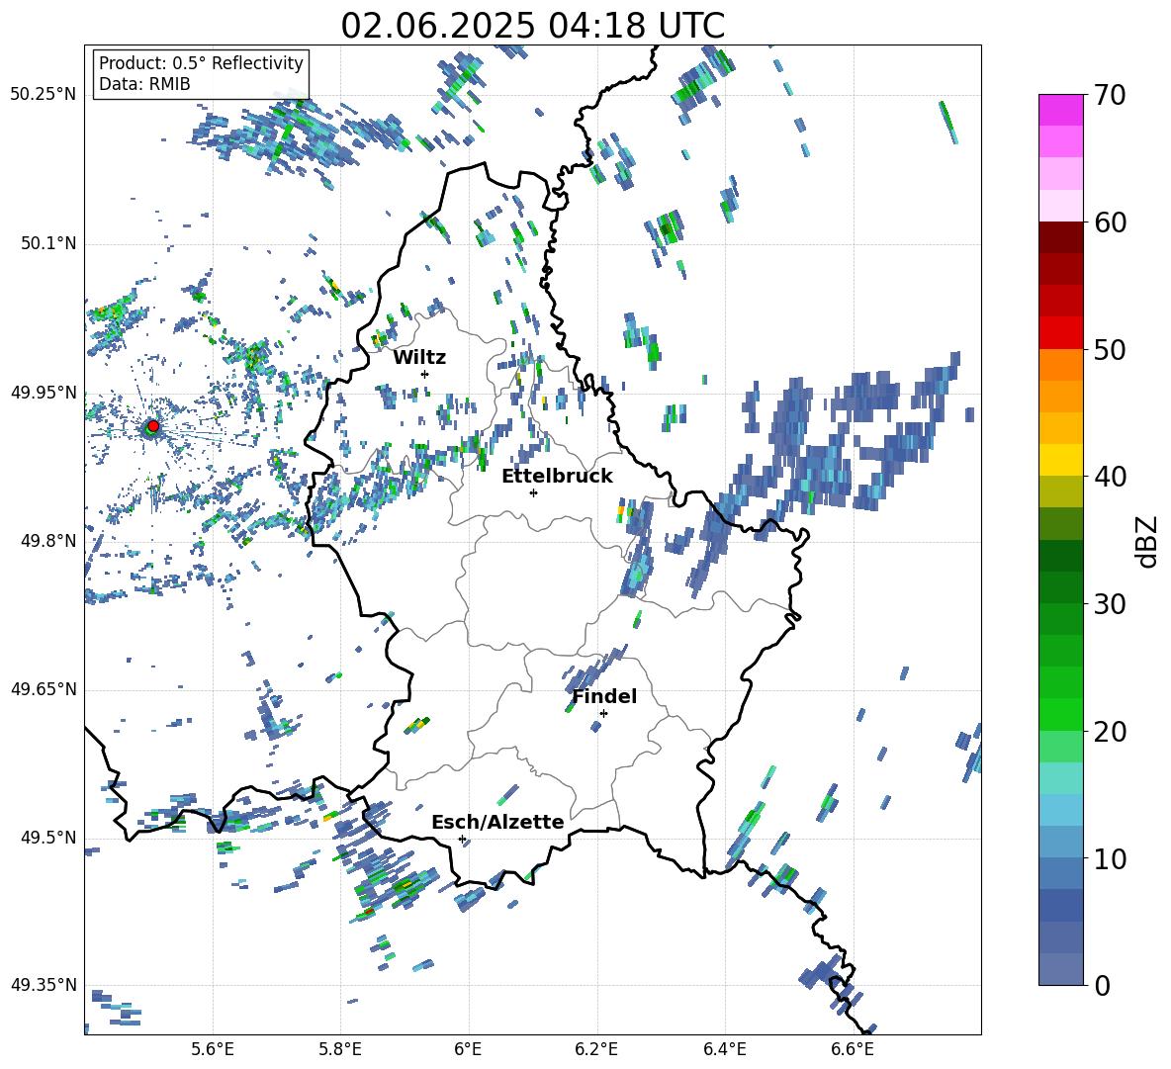This screenshot has height=1069, width=1171.
Task: Click the 60 tick on colorbar
Action: (1110, 223)
